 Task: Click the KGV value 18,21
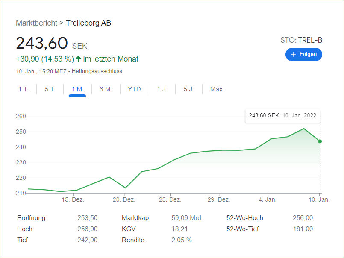coord(179,229)
